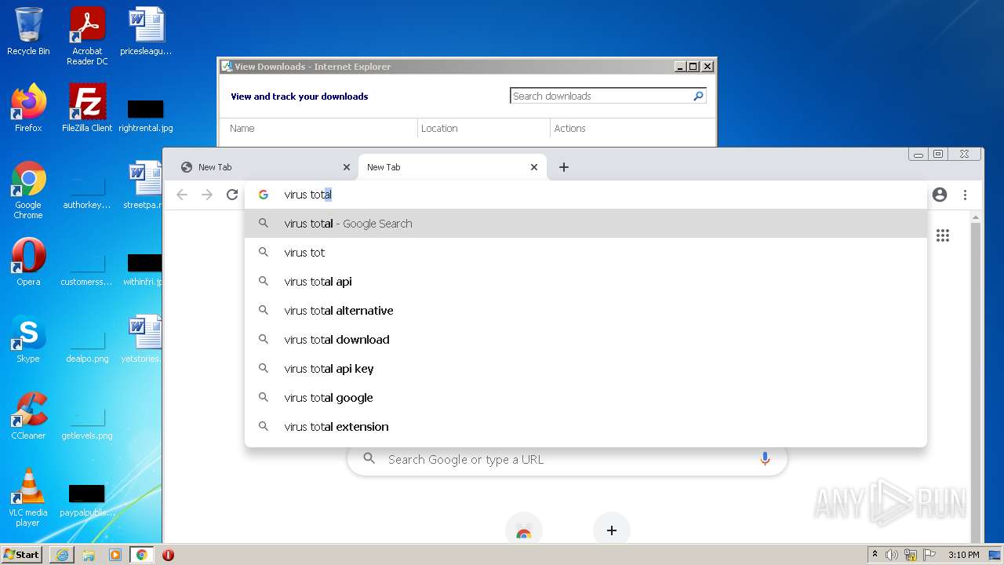Viewport: 1004px width, 565px height.
Task: Go forward using Chrome's forward arrow
Action: pos(207,195)
